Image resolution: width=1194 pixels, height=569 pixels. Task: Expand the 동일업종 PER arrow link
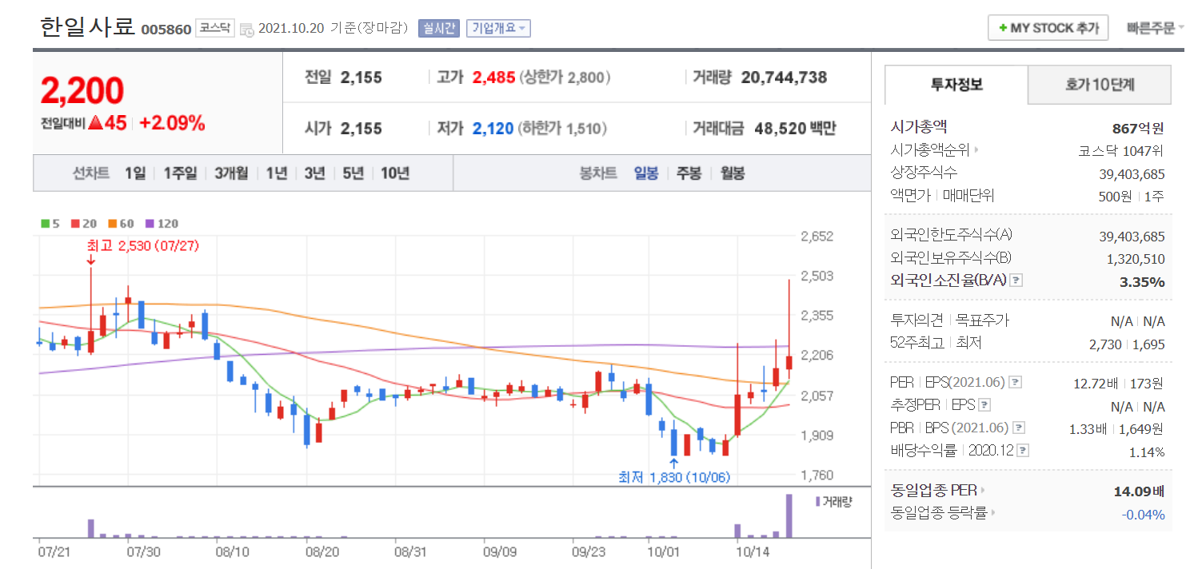(x=983, y=491)
